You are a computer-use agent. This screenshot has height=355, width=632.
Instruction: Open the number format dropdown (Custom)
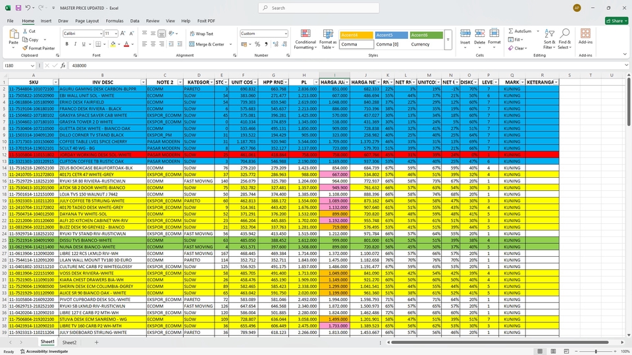point(286,34)
